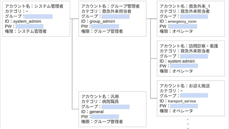229x129 pixels.
Task: Select the グループ field in 訪問診察・看護 account box
Action: (194, 56)
